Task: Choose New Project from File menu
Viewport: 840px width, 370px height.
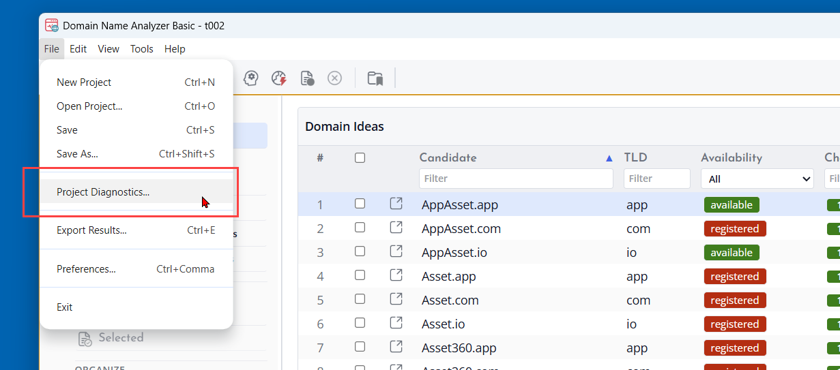Action: coord(136,82)
